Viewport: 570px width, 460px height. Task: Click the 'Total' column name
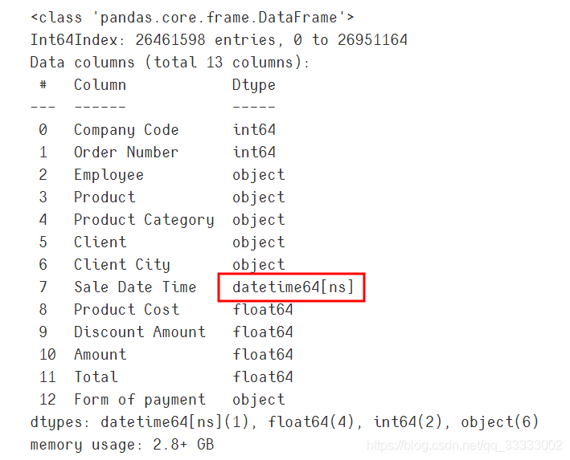pos(96,377)
